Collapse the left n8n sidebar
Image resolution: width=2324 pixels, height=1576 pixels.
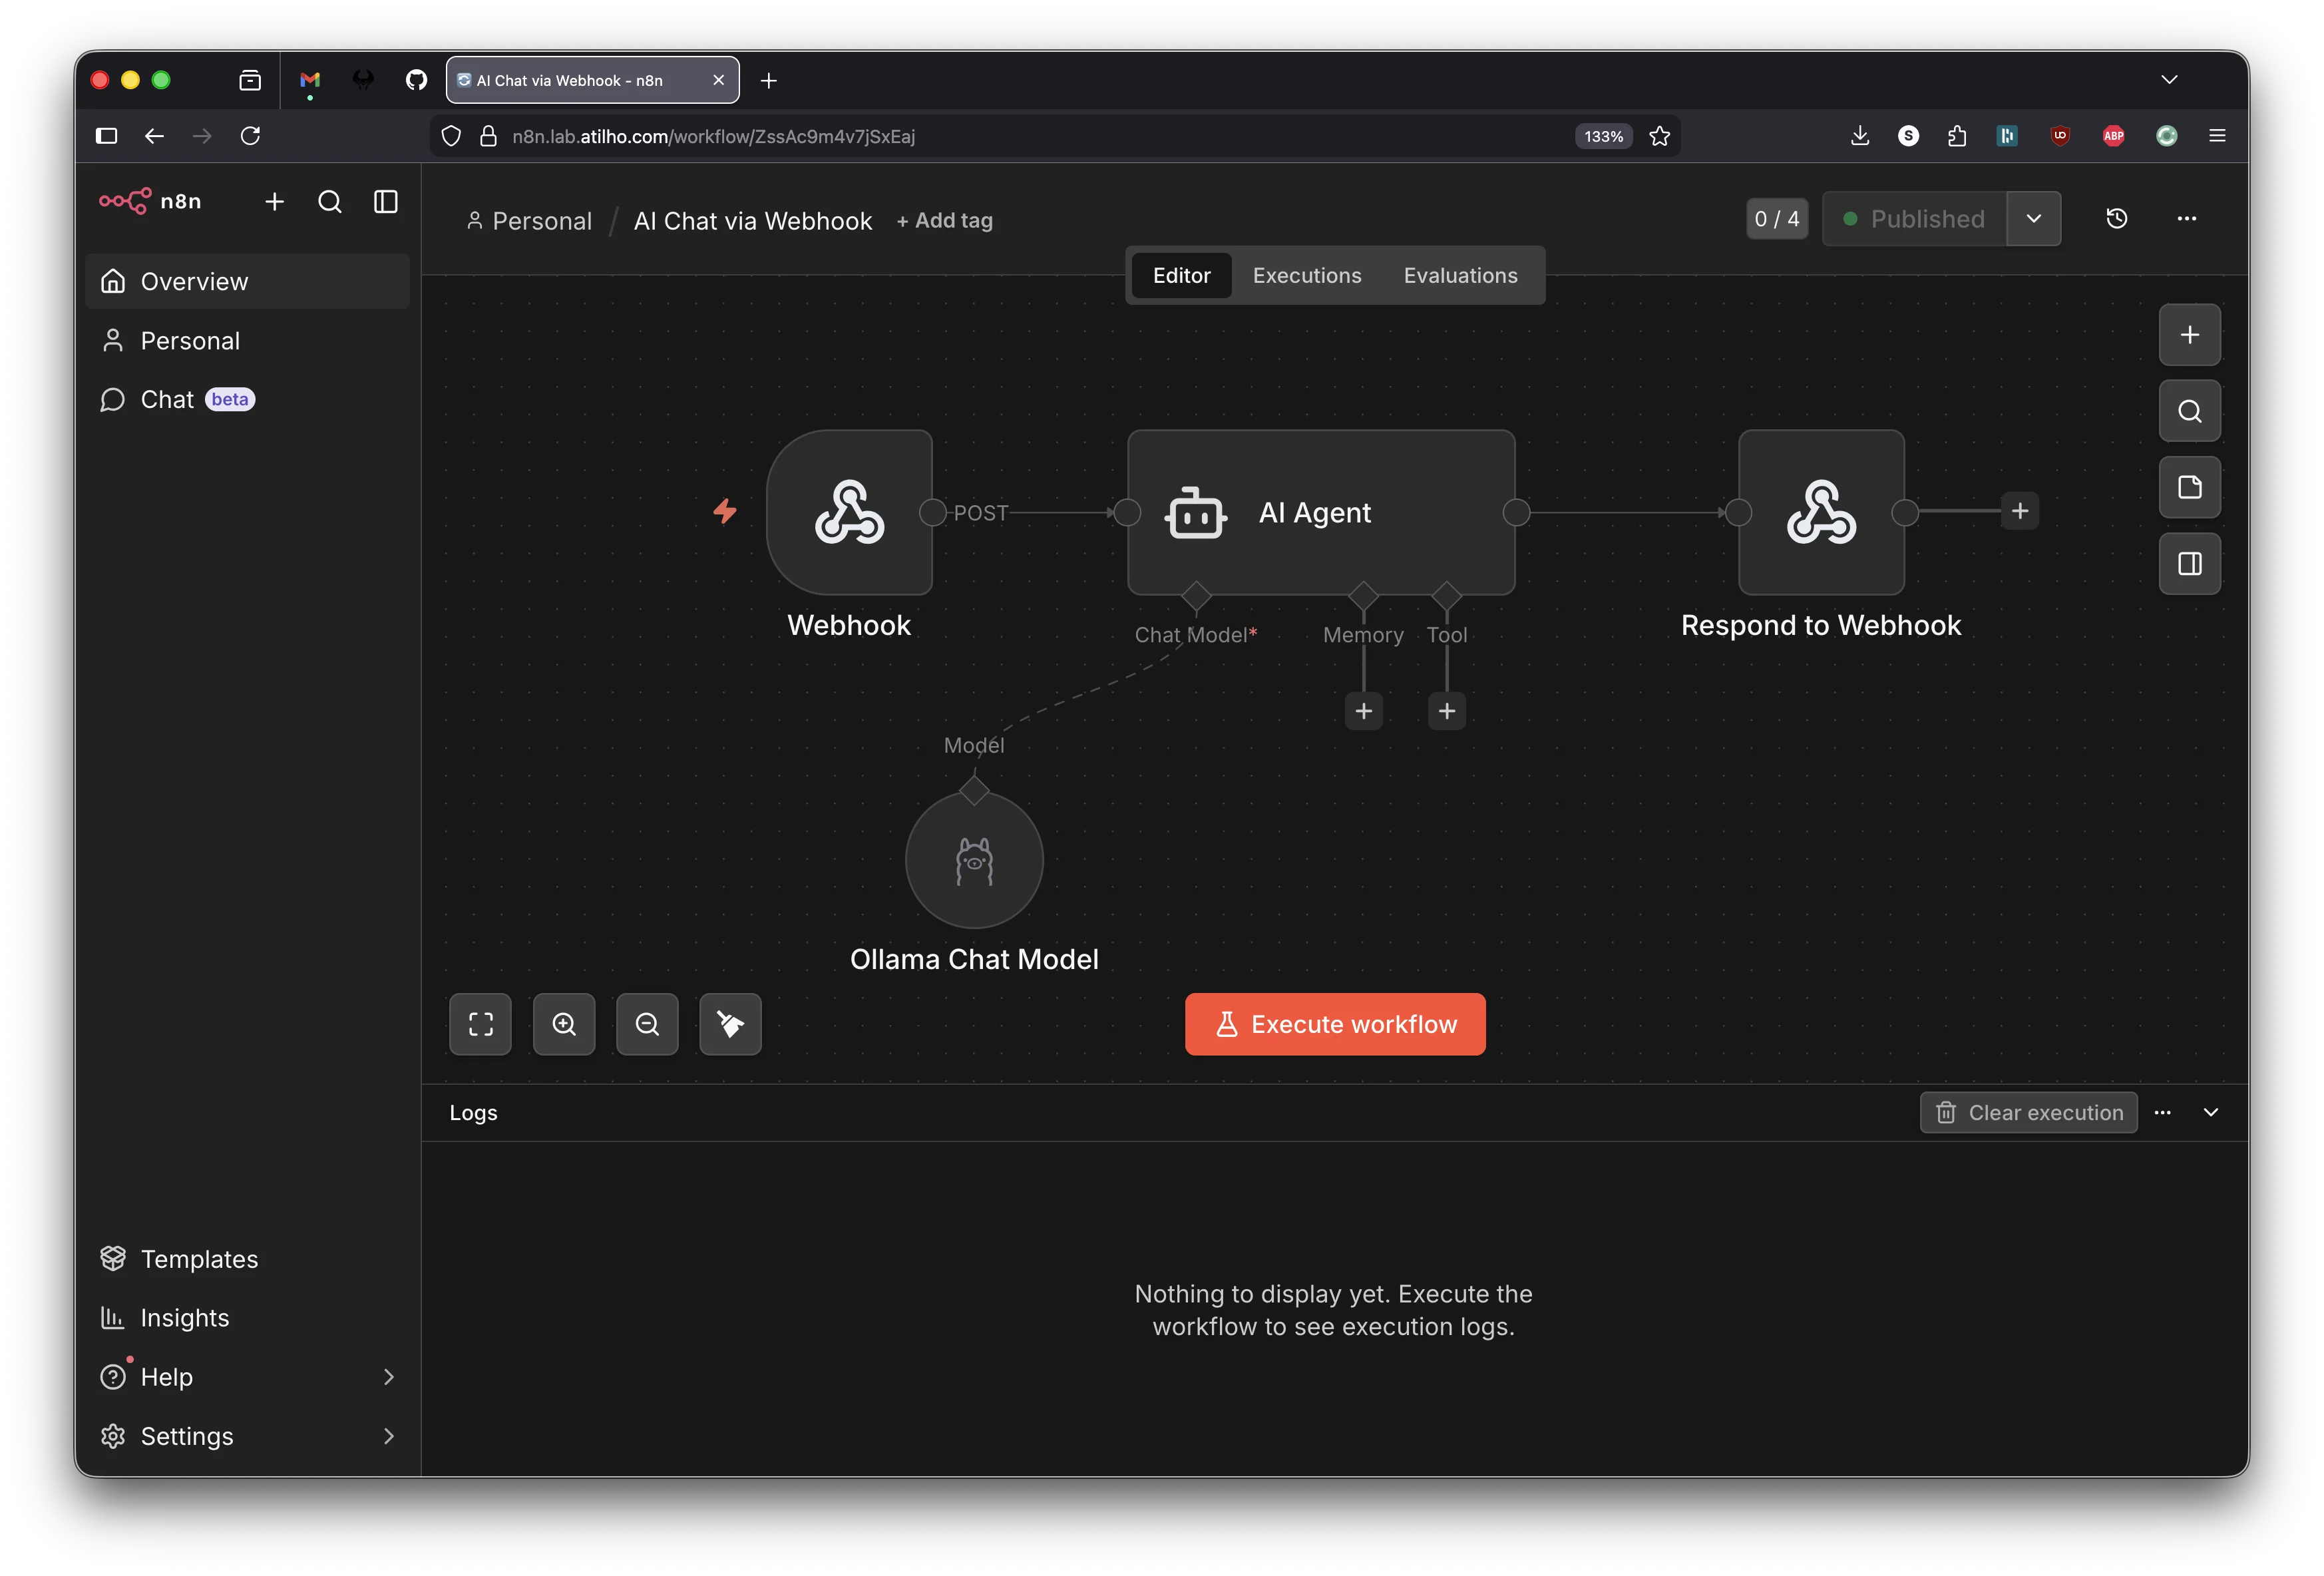384,201
